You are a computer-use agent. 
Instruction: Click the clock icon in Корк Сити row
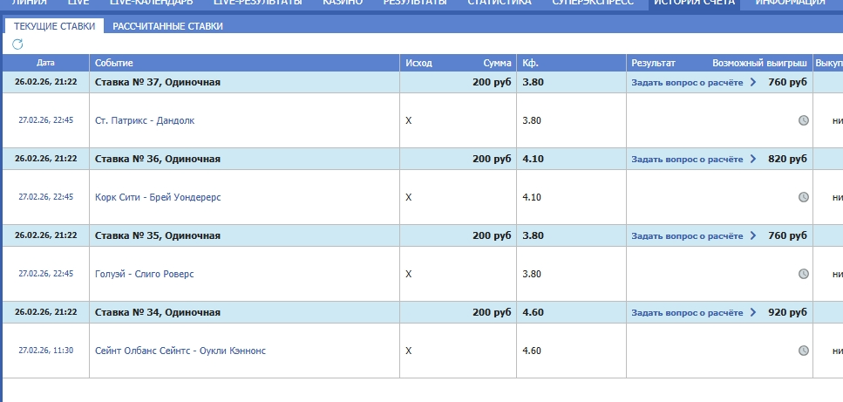pyautogui.click(x=804, y=197)
